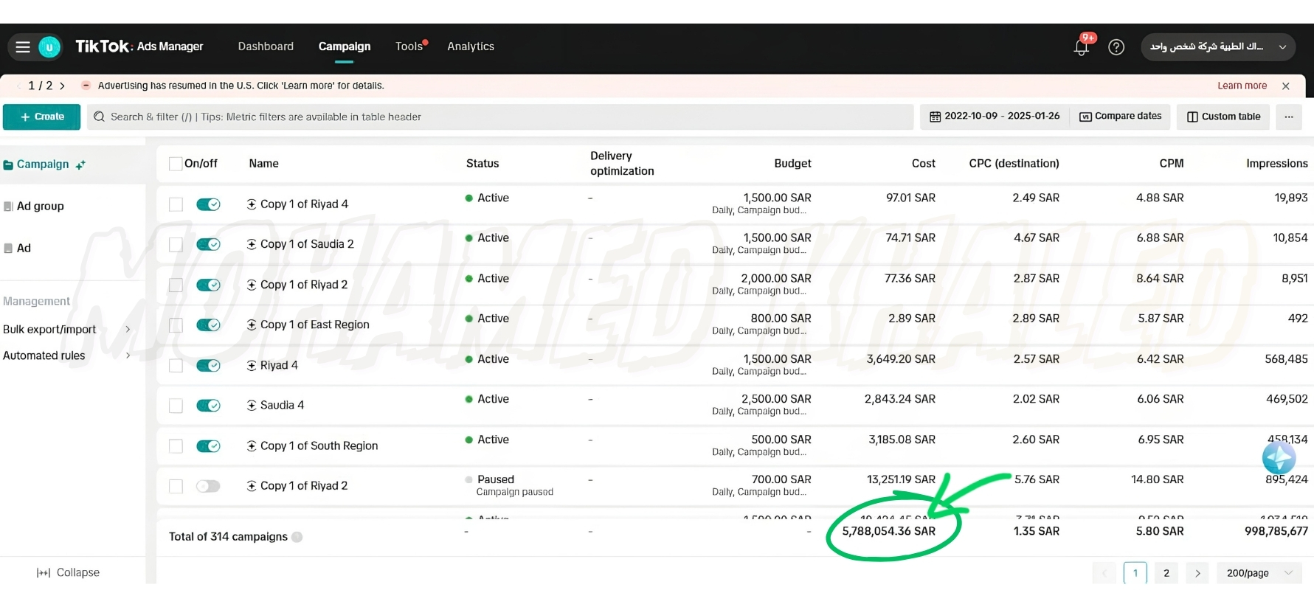Check the box for Riyad 4 campaign
Image resolution: width=1314 pixels, height=607 pixels.
[x=176, y=366]
